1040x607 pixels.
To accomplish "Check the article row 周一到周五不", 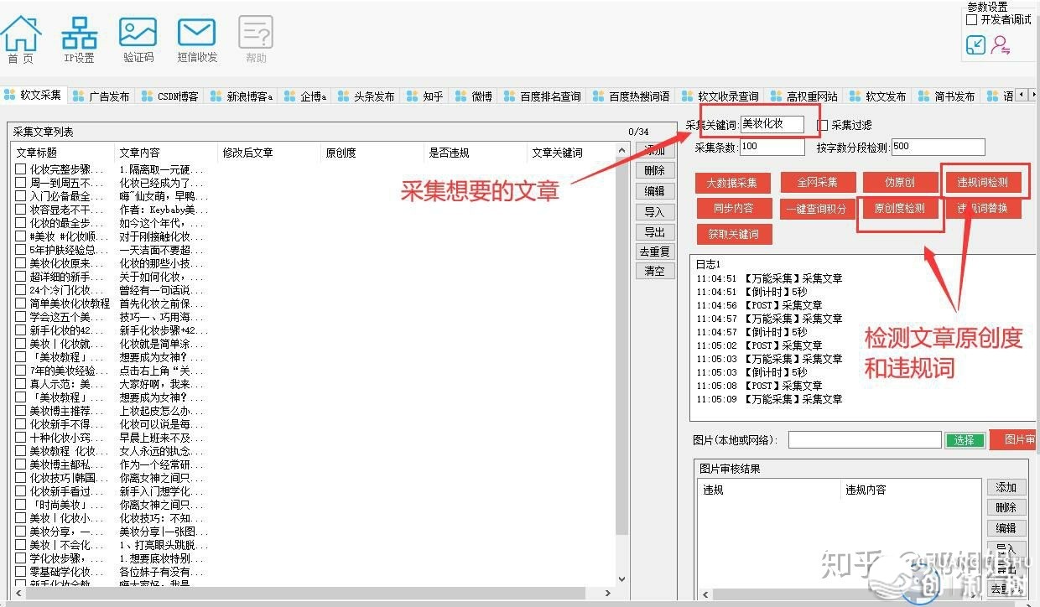I will [21, 183].
